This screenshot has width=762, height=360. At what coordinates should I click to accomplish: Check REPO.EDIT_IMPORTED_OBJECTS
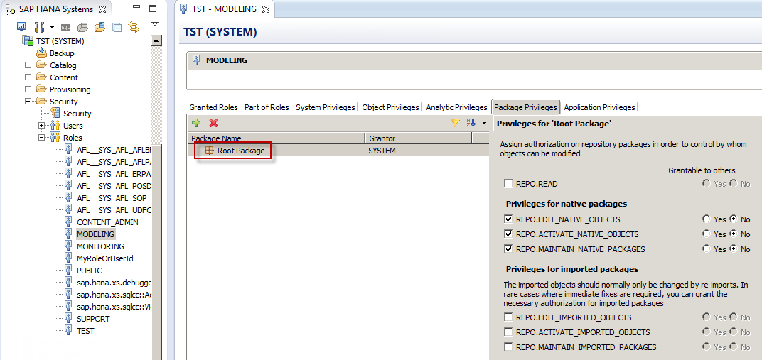tap(508, 317)
